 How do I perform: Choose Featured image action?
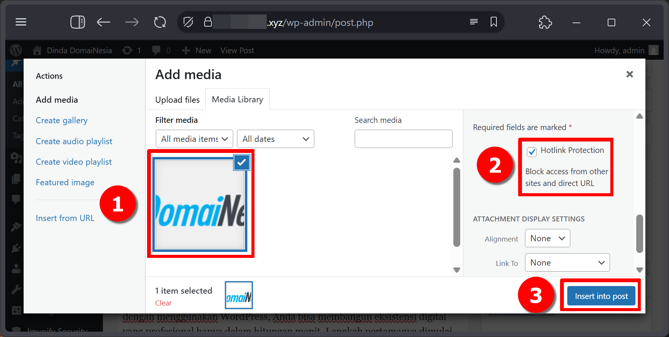pyautogui.click(x=65, y=183)
